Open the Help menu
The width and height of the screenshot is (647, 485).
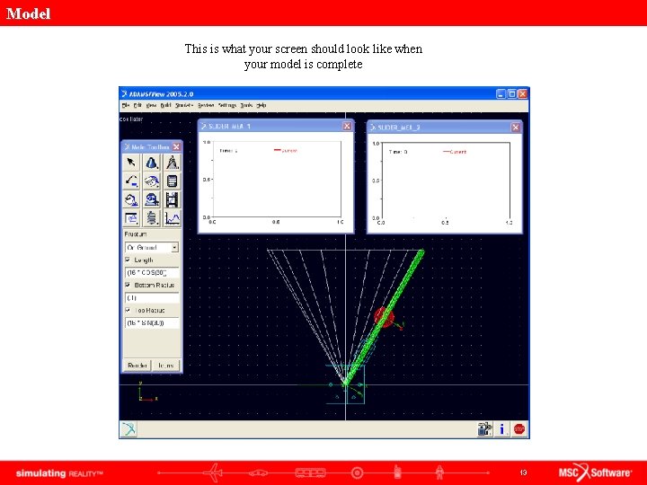click(261, 106)
